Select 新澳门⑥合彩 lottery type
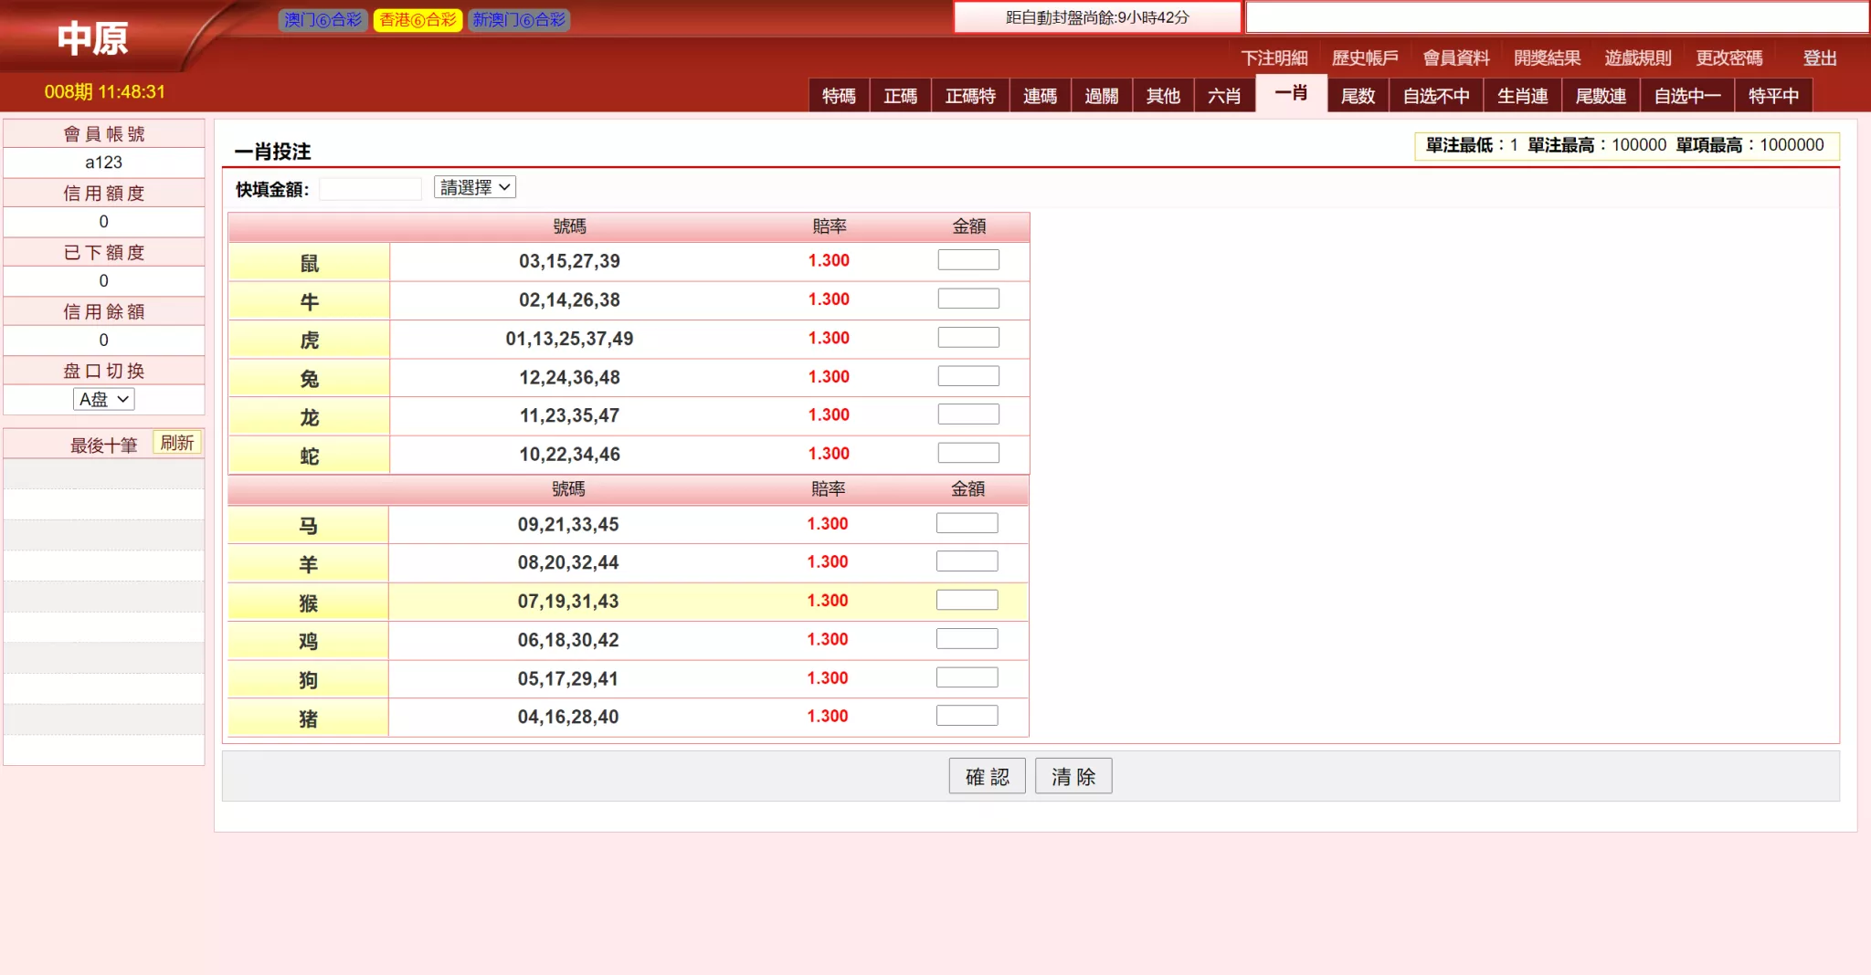The width and height of the screenshot is (1871, 975). point(519,19)
